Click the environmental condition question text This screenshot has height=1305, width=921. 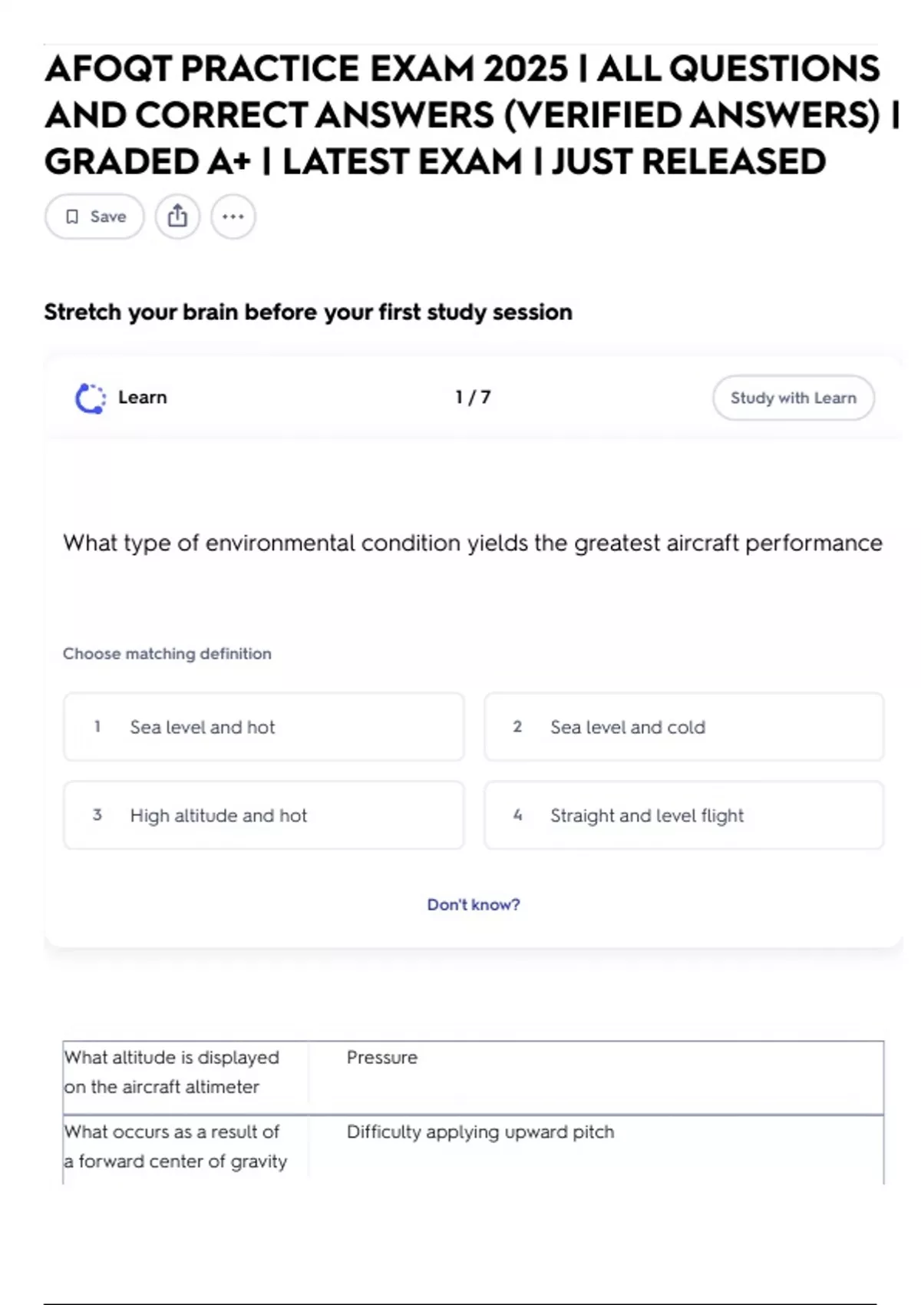pos(473,543)
